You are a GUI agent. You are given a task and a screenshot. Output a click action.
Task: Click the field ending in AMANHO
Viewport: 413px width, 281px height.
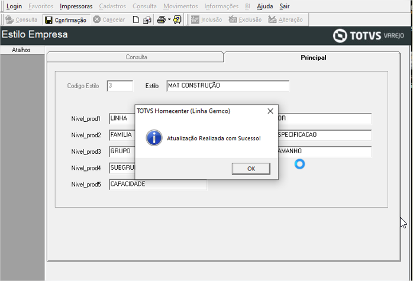coord(325,151)
